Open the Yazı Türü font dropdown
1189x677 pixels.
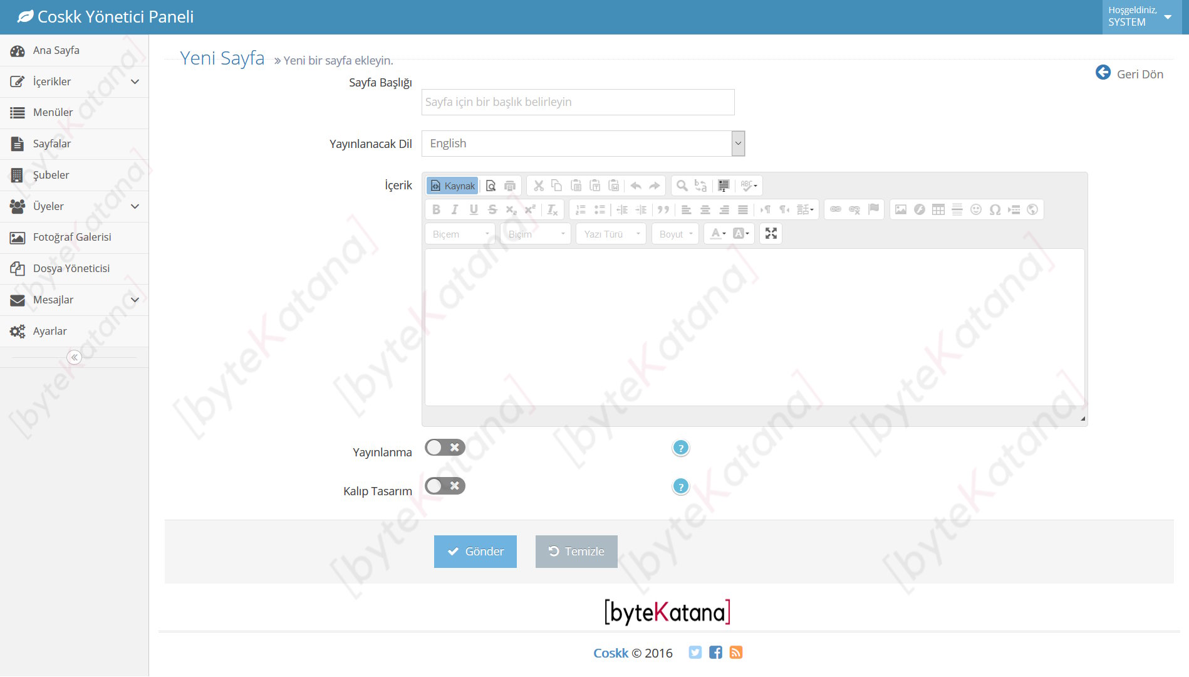pos(611,234)
